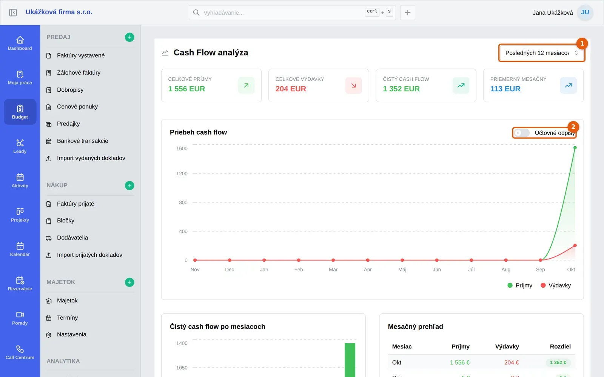Open Import prijatých dokladov
This screenshot has height=377, width=604.
90,255
